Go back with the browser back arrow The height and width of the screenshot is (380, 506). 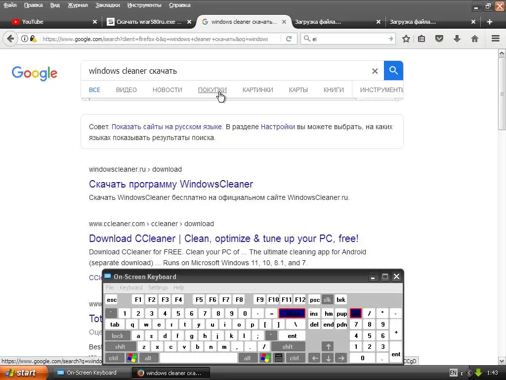(x=10, y=39)
